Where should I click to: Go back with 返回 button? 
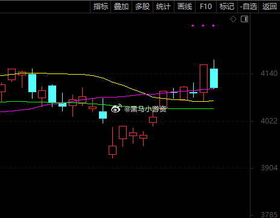[x=269, y=7]
